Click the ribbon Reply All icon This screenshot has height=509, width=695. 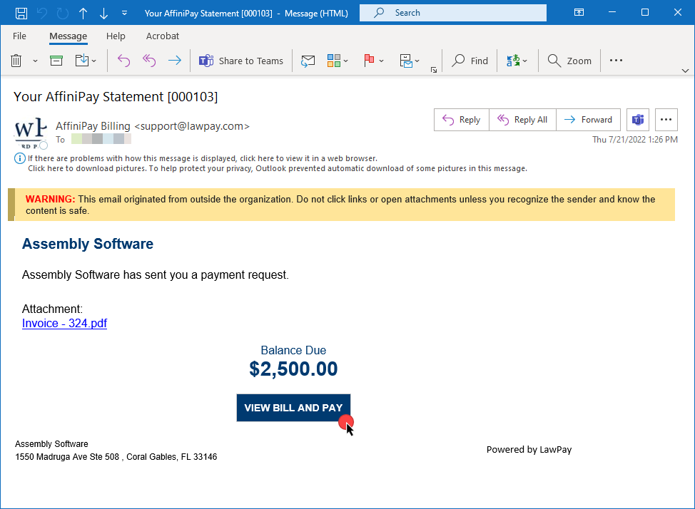(149, 61)
